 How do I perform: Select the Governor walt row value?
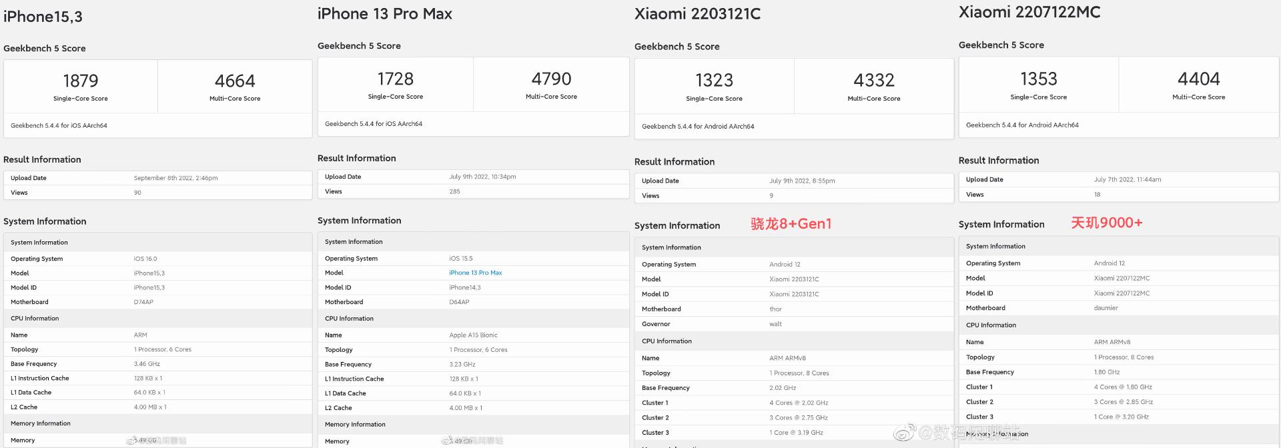tap(775, 324)
